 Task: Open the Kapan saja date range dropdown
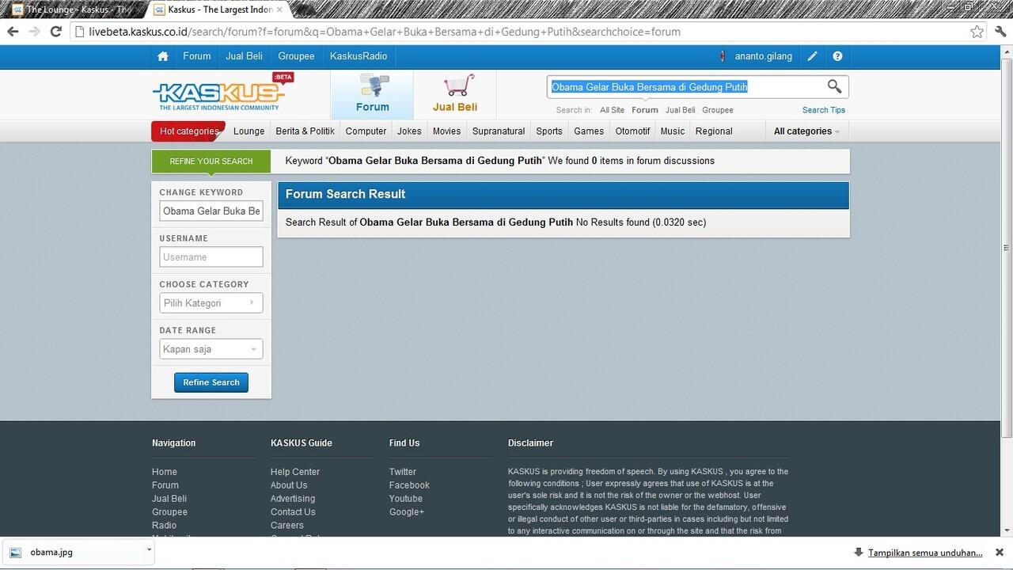pyautogui.click(x=211, y=349)
